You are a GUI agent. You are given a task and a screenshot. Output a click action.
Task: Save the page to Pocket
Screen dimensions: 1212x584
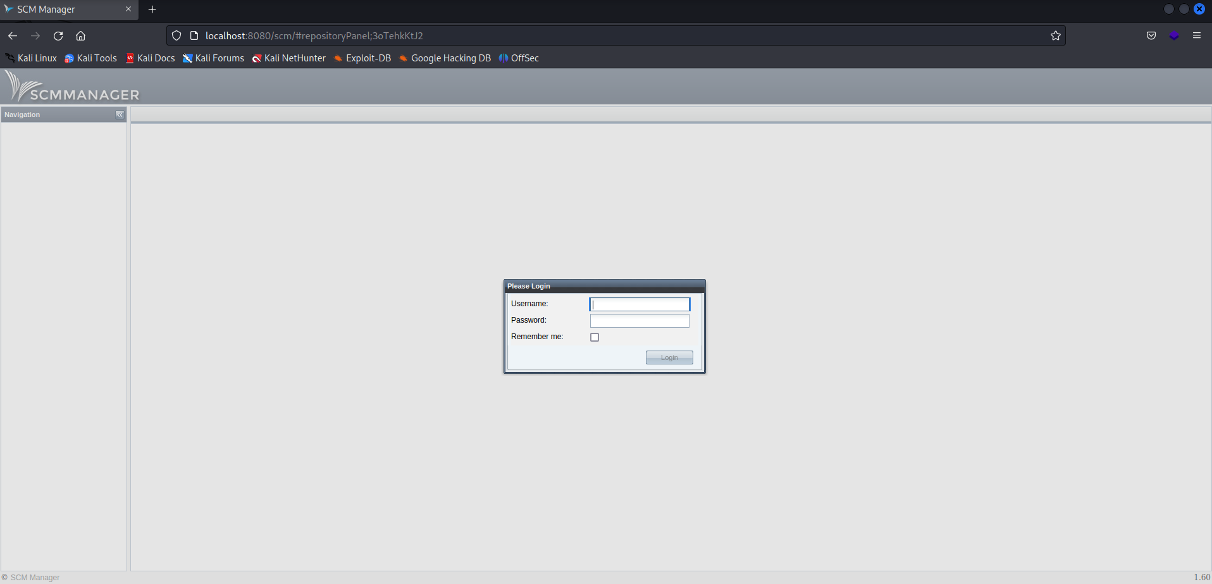tap(1151, 35)
